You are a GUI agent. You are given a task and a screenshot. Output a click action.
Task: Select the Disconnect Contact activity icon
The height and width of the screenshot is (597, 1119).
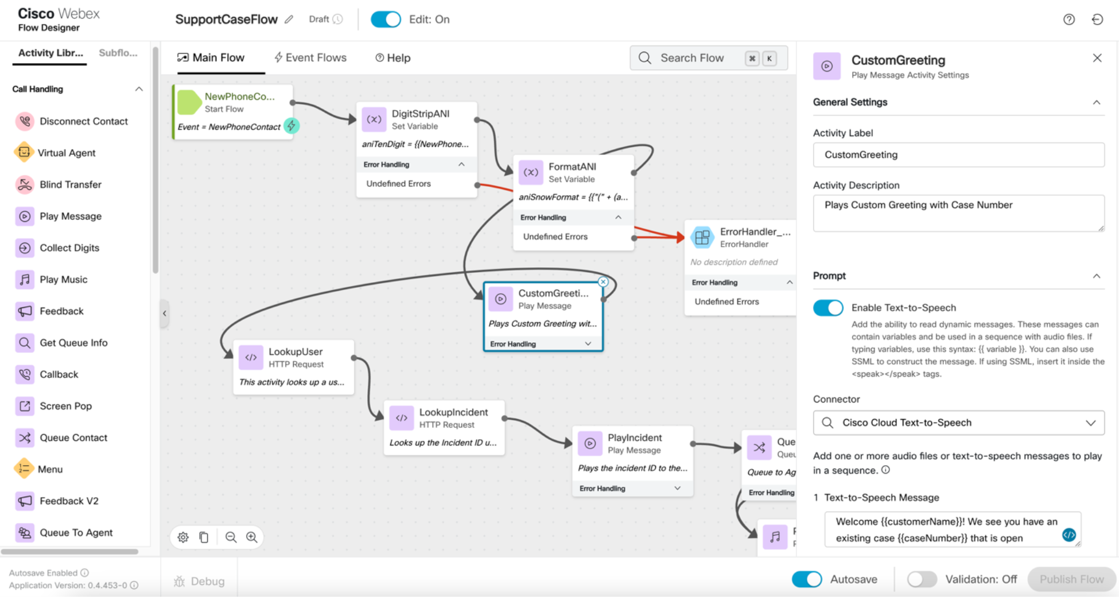[x=24, y=121]
